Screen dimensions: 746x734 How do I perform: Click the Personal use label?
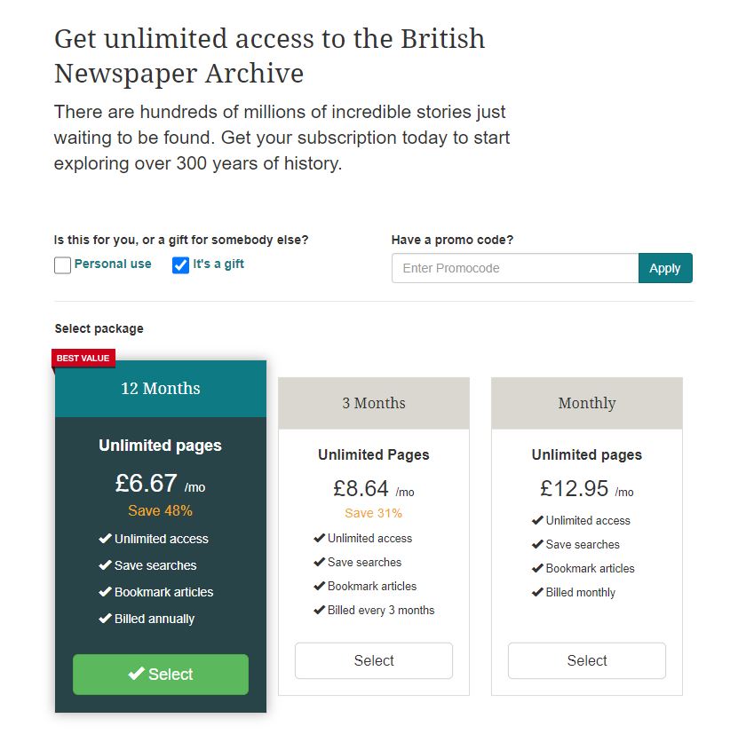tap(113, 264)
